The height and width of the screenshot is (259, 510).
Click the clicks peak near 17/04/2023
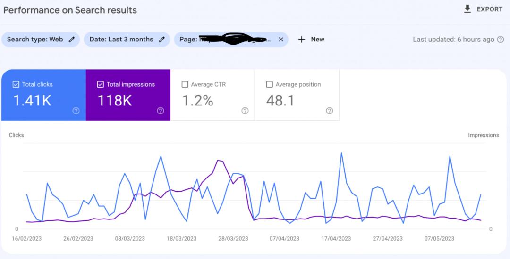pyautogui.click(x=341, y=153)
